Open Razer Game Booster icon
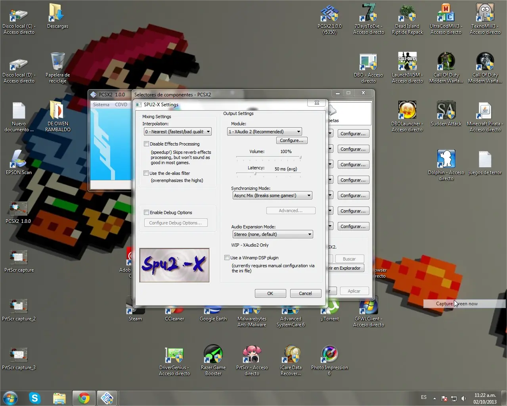 [x=213, y=360]
